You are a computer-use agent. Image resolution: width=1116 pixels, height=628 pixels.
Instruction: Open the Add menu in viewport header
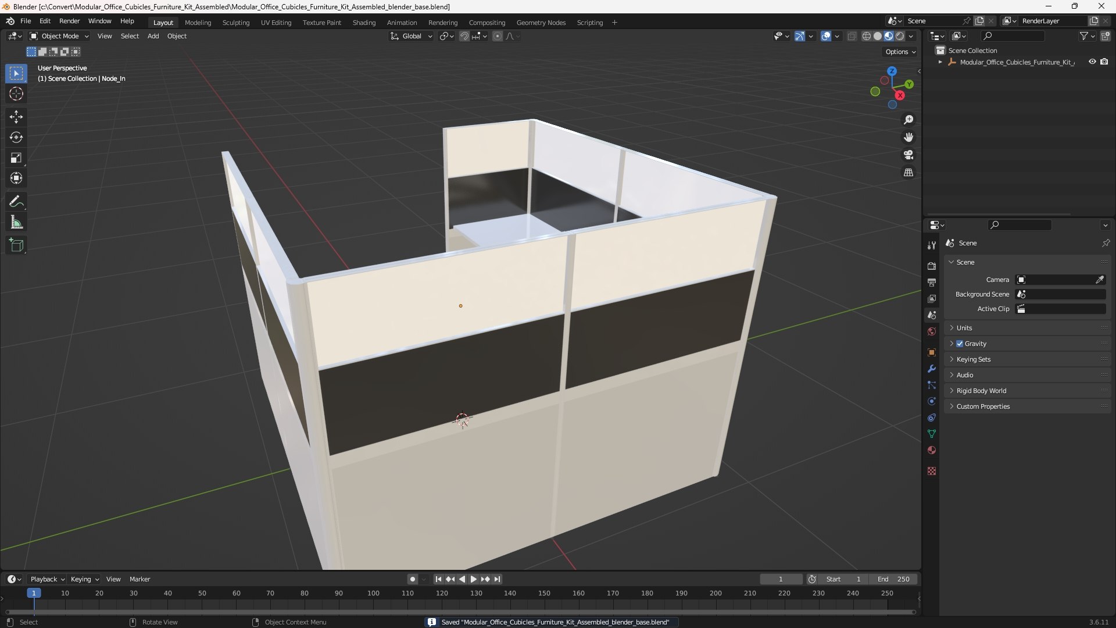[x=153, y=36]
